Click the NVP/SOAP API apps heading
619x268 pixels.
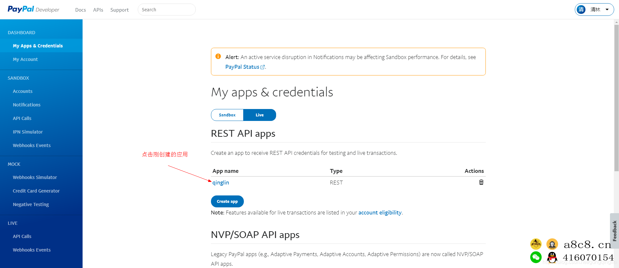point(255,235)
